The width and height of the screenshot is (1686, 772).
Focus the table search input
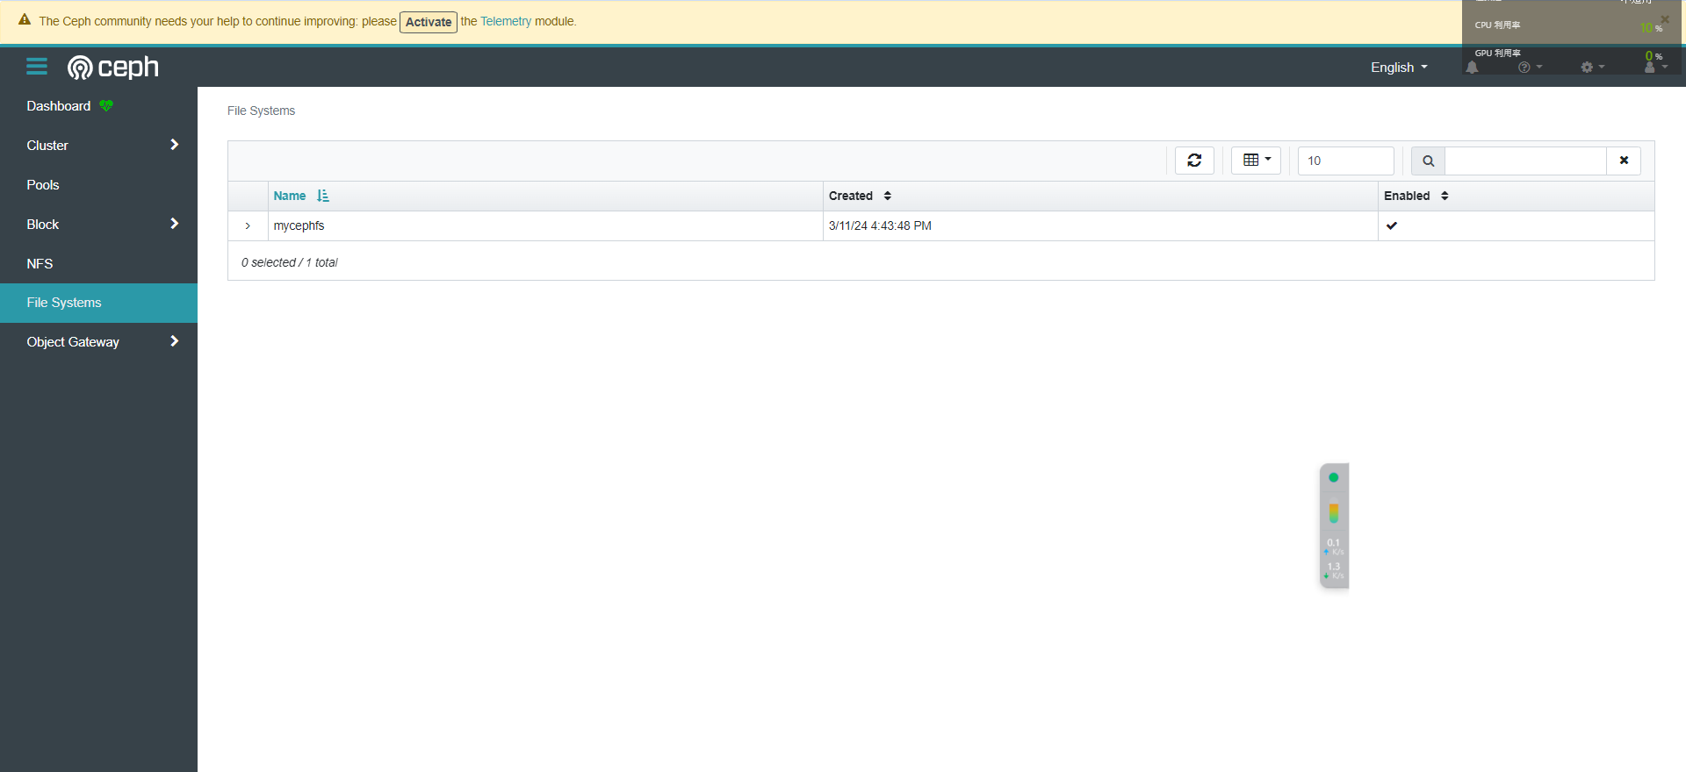(1525, 161)
